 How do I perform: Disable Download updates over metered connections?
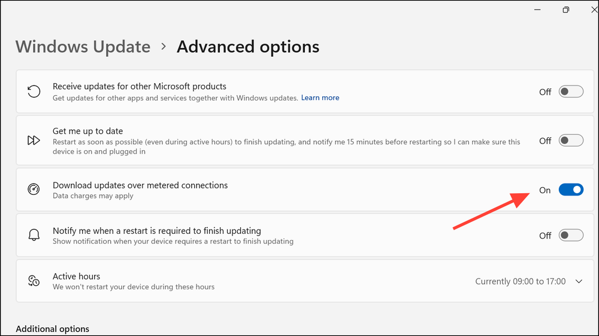(570, 190)
